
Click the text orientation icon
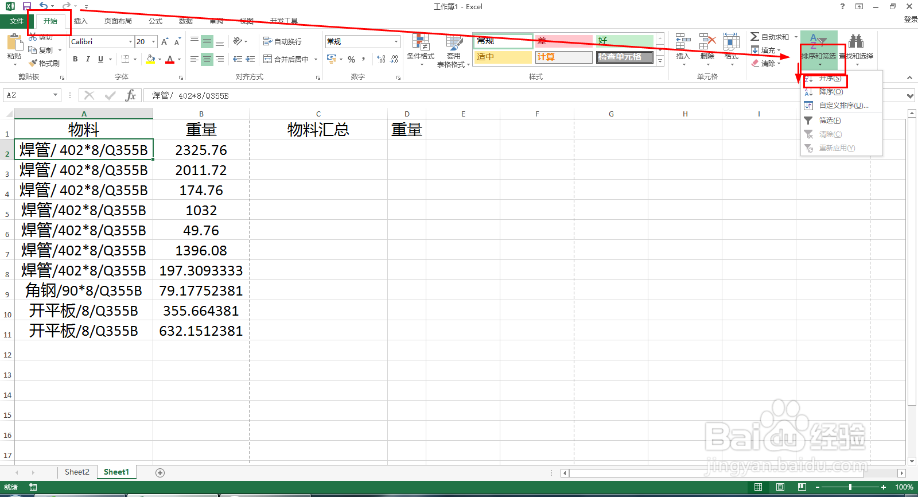pyautogui.click(x=238, y=41)
